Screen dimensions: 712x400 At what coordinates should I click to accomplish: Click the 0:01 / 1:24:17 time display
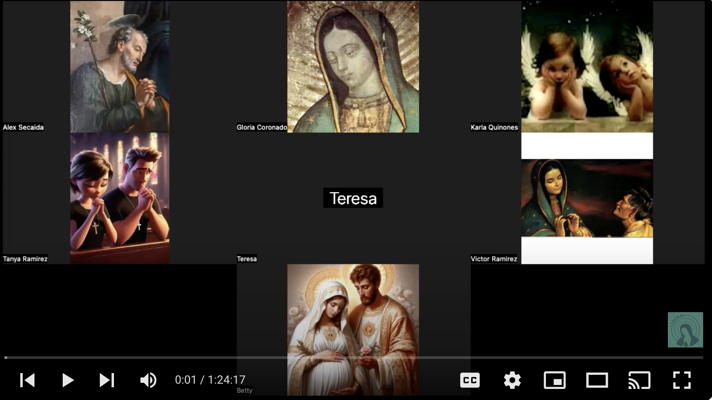210,380
